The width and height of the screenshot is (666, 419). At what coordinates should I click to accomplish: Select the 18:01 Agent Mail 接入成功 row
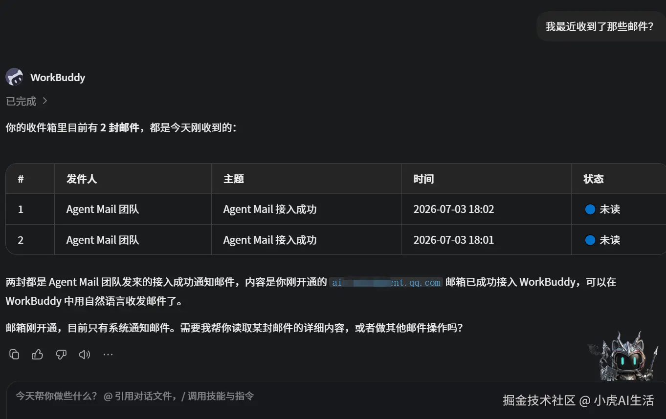pos(335,240)
